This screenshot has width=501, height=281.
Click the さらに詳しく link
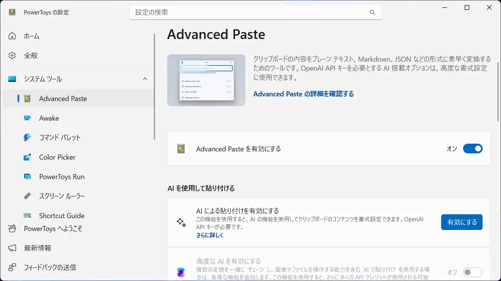(x=210, y=235)
